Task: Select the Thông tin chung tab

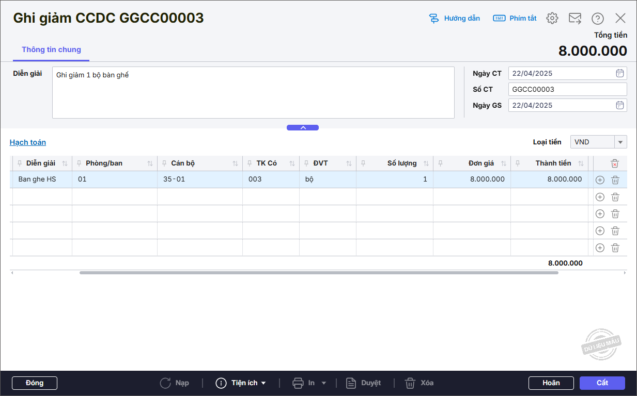Action: 51,50
